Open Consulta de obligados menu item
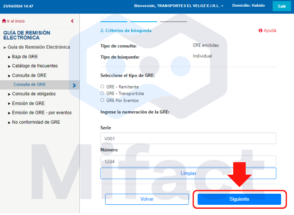294x215 pixels. click(34, 94)
